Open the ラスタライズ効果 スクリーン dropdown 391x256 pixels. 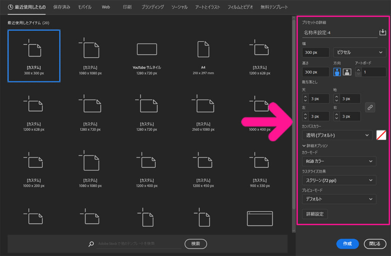coord(339,180)
